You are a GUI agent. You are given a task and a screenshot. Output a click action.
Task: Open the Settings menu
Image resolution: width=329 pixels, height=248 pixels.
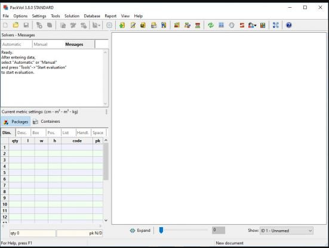39,16
